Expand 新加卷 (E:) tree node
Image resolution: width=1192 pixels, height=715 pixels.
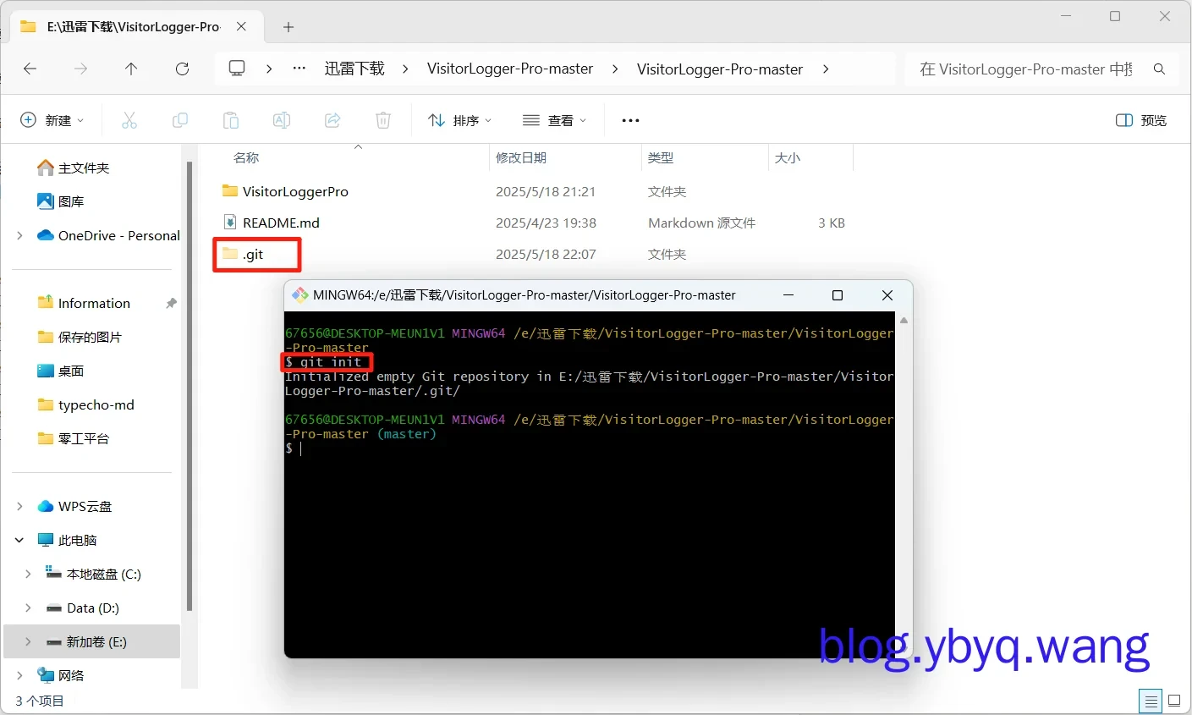coord(28,641)
